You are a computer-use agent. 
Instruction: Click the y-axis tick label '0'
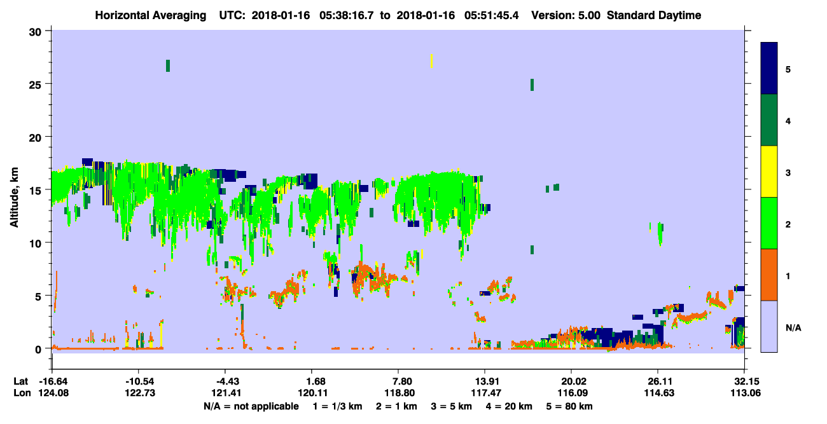tap(39, 349)
